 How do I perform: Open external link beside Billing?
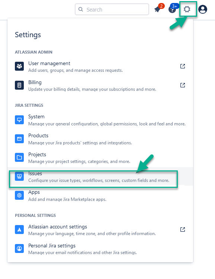(183, 85)
